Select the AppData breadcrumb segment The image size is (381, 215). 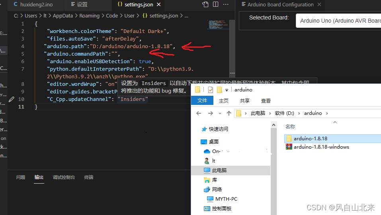tap(63, 16)
